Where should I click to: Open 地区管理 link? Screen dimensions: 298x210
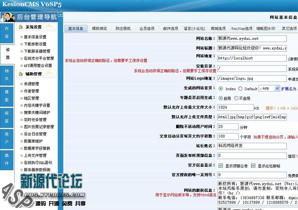pyautogui.click(x=31, y=98)
